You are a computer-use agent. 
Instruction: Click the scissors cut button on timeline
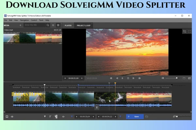(97, 107)
